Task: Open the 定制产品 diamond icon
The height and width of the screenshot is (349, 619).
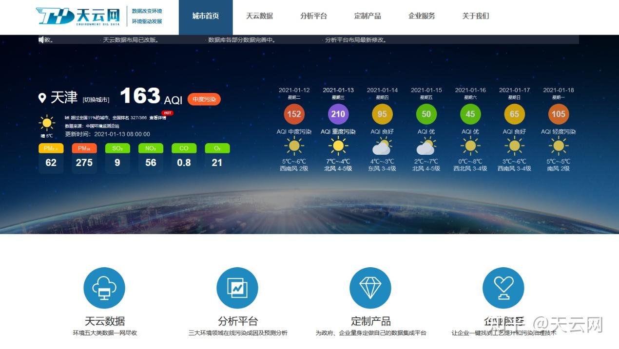Action: coord(370,288)
